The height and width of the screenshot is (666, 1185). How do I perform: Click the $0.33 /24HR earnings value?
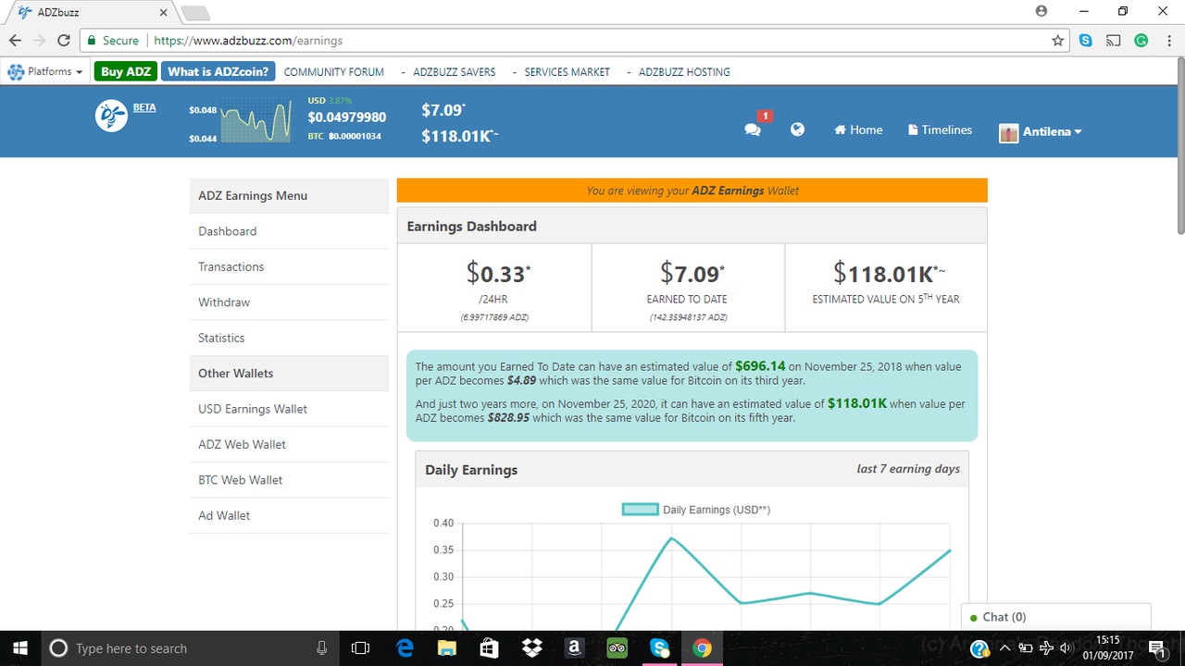(498, 274)
